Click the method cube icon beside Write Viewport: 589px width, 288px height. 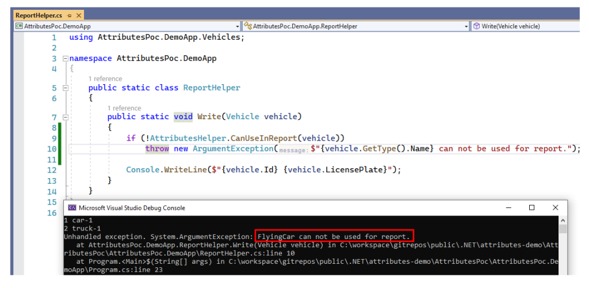tap(476, 26)
